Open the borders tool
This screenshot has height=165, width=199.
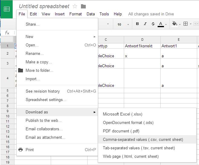[x=185, y=24]
